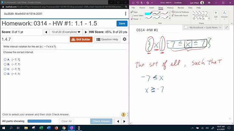Open Firefox from the taskbar
This screenshot has height=131, width=234.
pyautogui.click(x=56, y=128)
